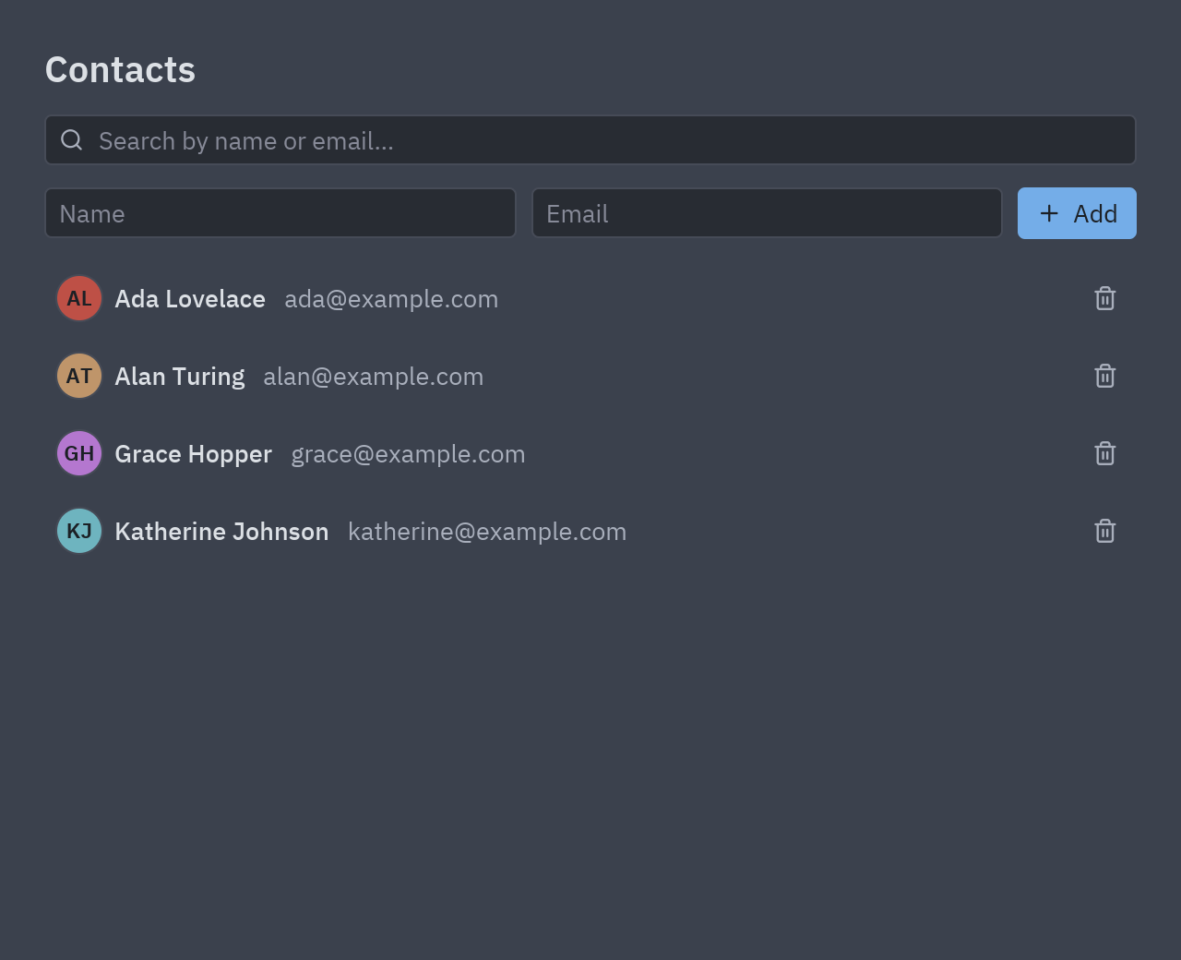Remove Grace Hopper using trash icon
Viewport: 1181px width, 960px height.
1104,454
